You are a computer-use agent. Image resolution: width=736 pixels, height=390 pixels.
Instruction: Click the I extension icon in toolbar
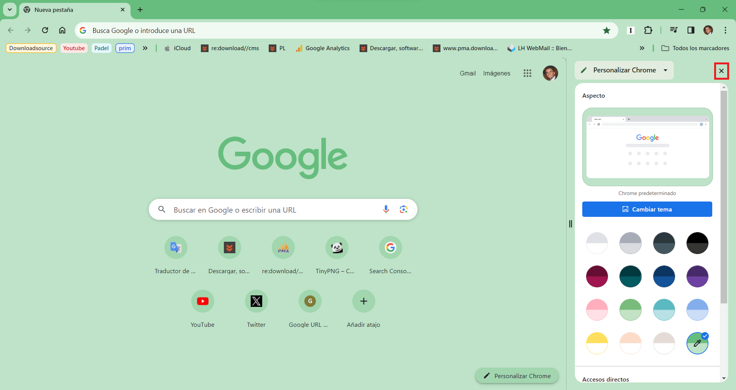631,30
